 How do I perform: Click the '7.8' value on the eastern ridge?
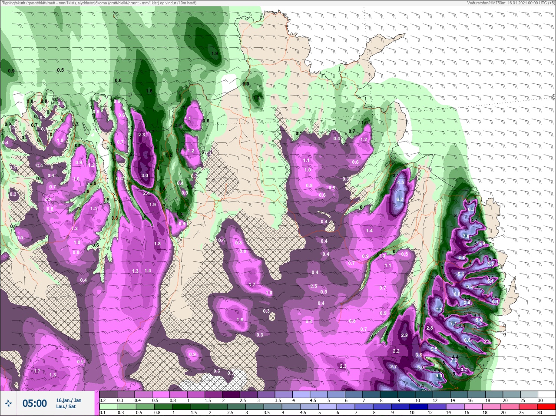point(467,236)
